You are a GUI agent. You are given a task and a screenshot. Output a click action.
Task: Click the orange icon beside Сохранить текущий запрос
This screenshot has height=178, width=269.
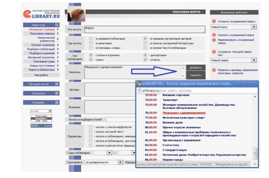pos(214,52)
